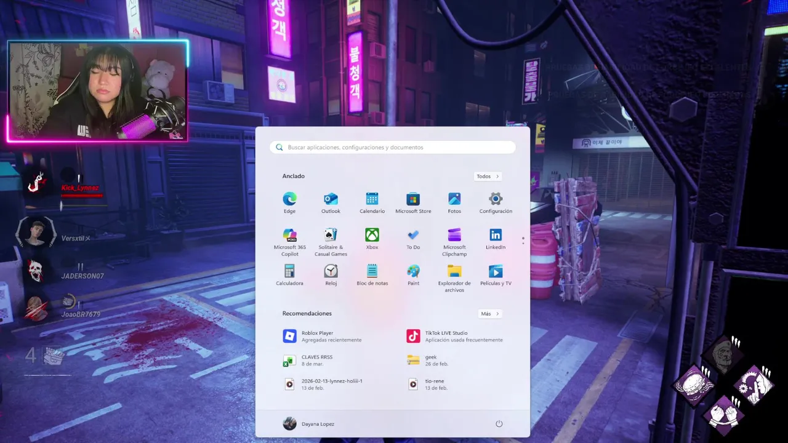Open Configuración settings app
The image size is (788, 443).
click(x=496, y=203)
